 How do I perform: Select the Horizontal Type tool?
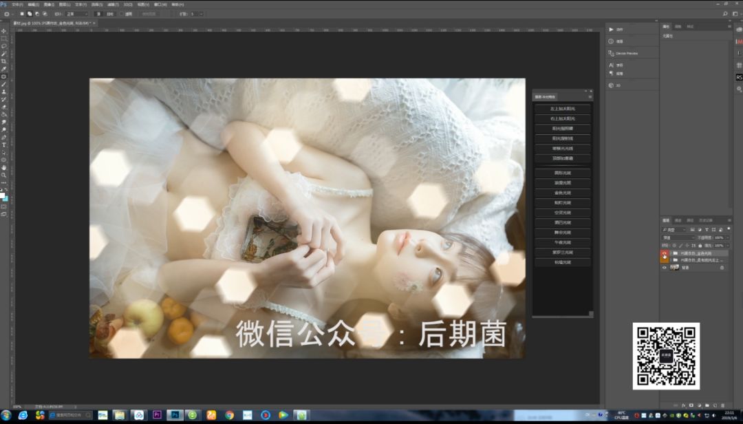coord(4,145)
